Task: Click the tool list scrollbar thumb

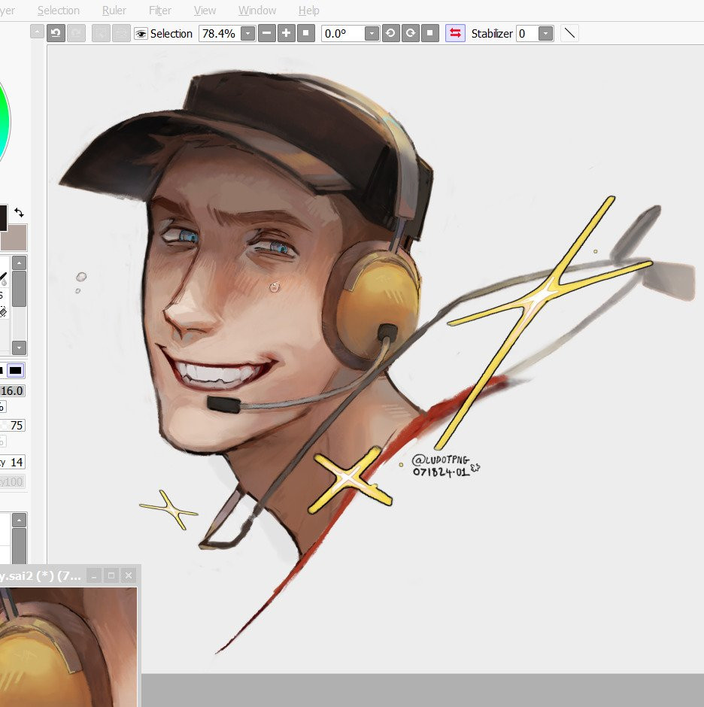Action: pyautogui.click(x=19, y=289)
